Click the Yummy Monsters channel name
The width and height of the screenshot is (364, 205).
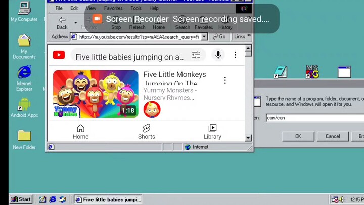(x=170, y=94)
